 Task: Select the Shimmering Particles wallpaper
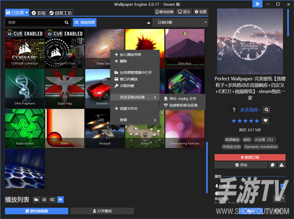click(185, 129)
